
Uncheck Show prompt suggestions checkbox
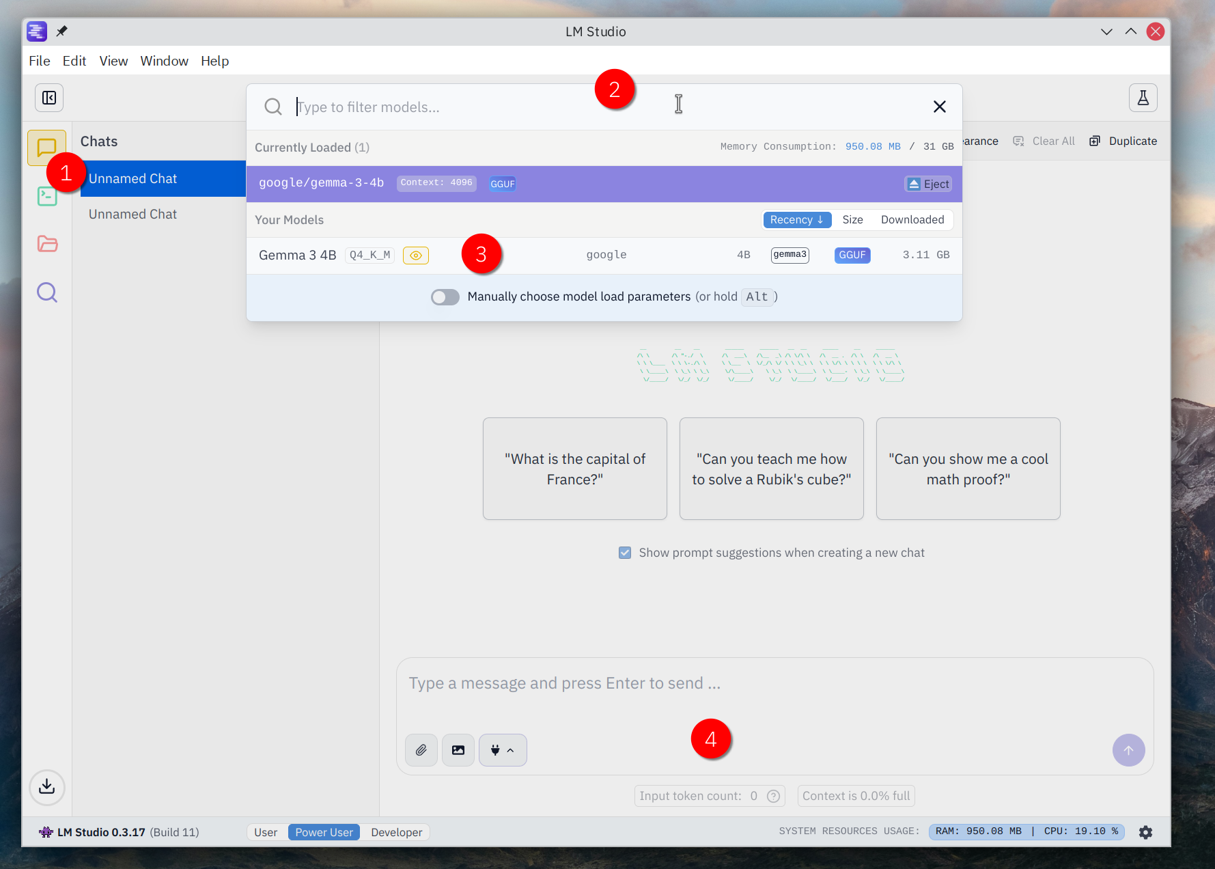tap(625, 553)
